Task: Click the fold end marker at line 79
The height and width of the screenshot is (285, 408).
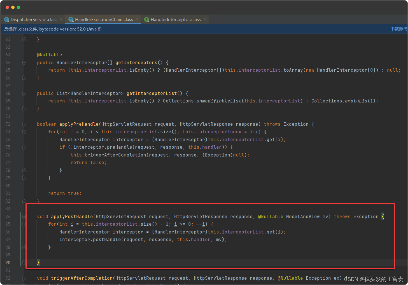Action: 24,178
